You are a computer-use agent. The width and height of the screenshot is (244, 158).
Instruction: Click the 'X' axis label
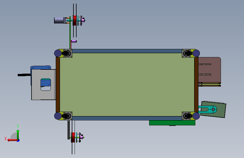tap(6, 139)
